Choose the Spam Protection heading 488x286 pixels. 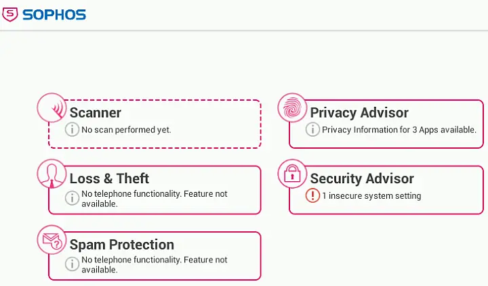click(x=122, y=245)
